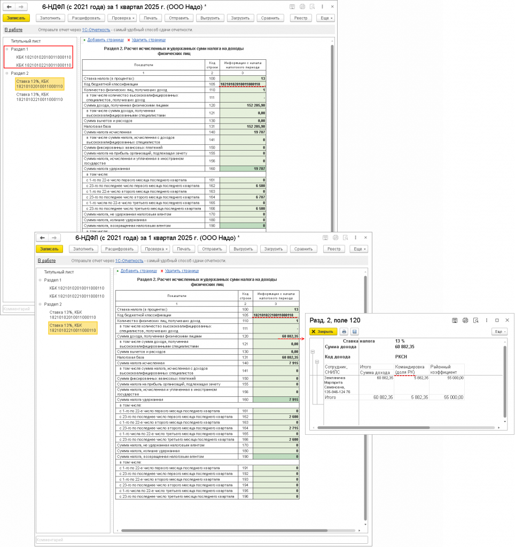Click the printer icon in the Разд. 2 popup title bar

465,321
